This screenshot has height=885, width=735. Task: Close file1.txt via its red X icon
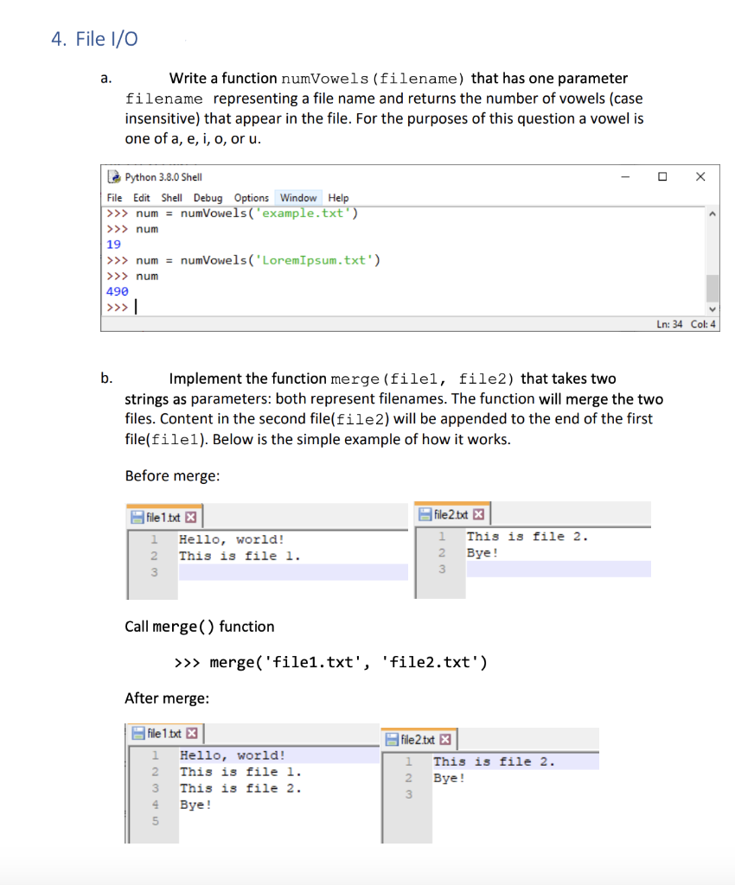(189, 514)
